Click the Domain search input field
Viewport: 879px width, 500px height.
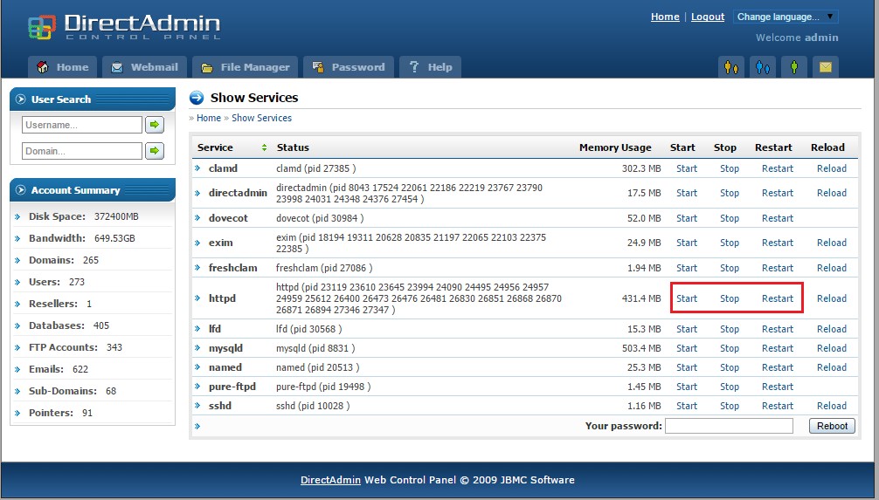(82, 151)
